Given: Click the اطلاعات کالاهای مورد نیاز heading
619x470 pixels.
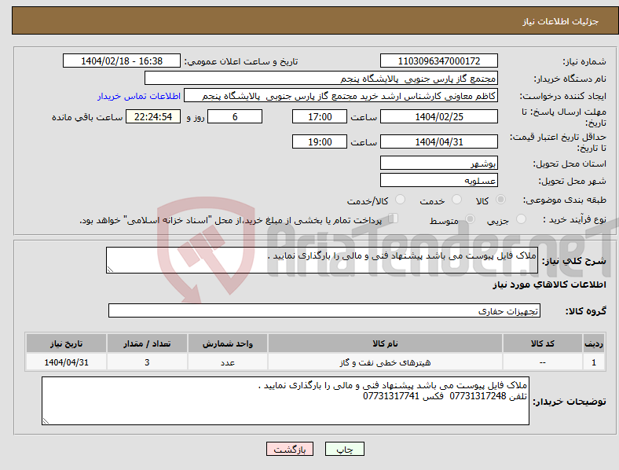Looking at the screenshot, I should point(549,285).
